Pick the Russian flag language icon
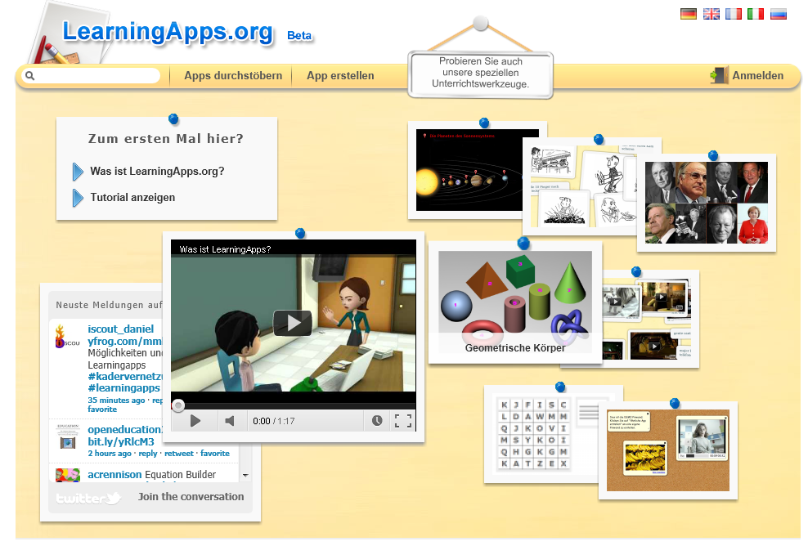Image resolution: width=808 pixels, height=546 pixels. 778,14
